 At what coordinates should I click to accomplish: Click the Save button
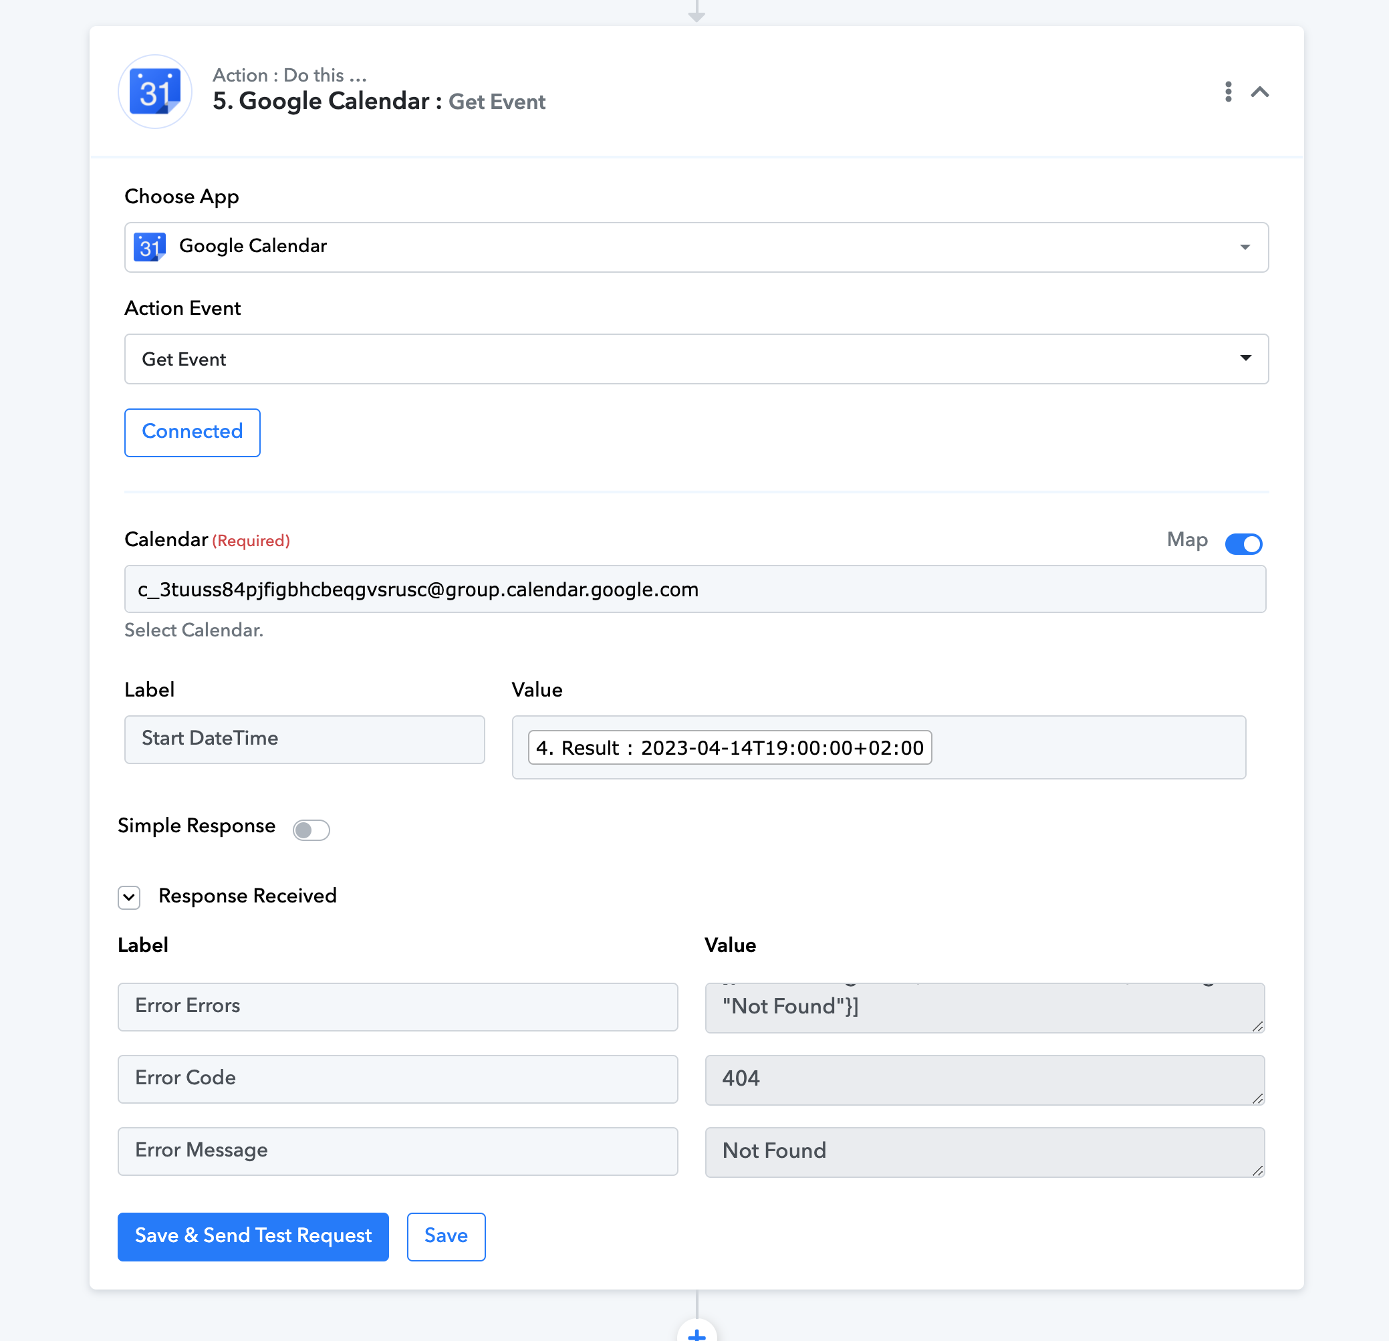click(446, 1236)
